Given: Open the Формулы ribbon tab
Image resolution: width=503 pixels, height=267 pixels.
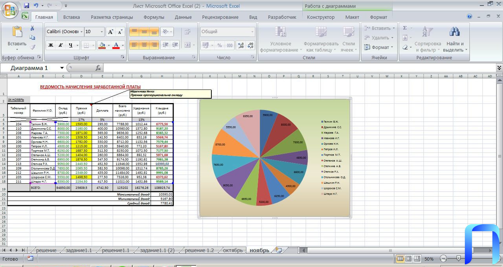Looking at the screenshot, I should tap(154, 17).
